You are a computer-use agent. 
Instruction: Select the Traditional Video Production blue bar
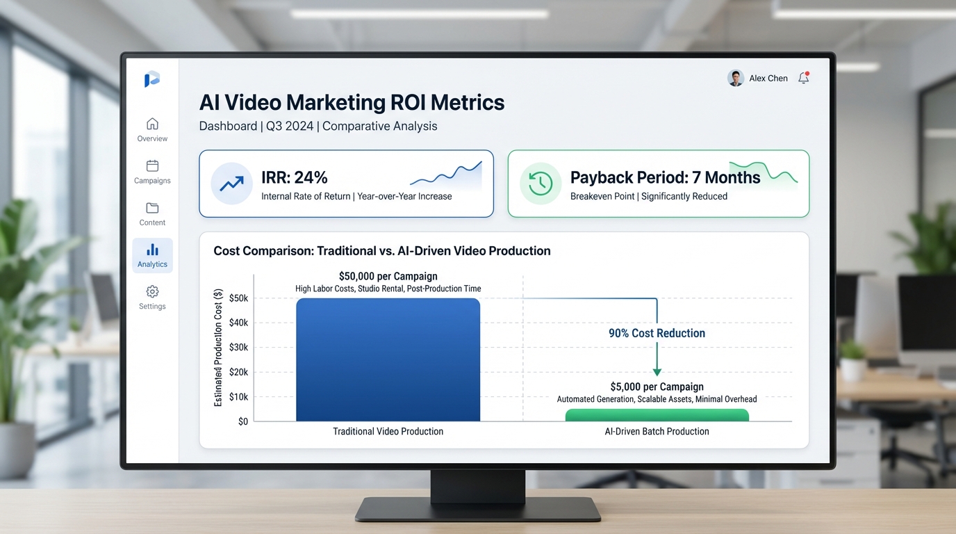(x=388, y=359)
